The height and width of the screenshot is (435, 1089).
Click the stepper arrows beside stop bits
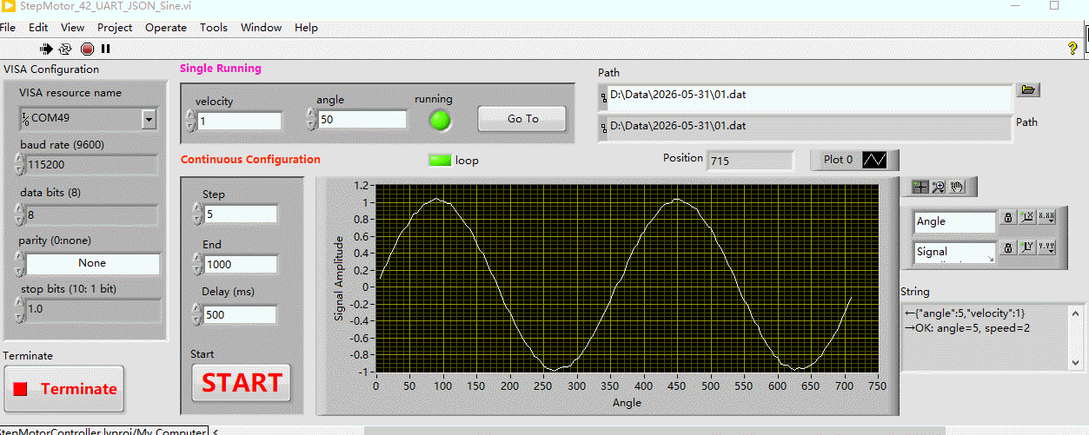19,309
